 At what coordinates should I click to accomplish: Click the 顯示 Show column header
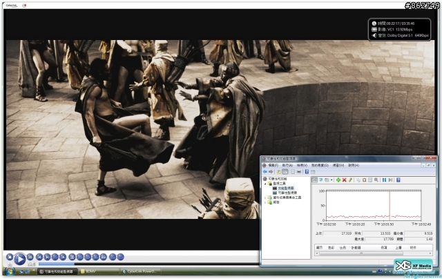pos(319,247)
